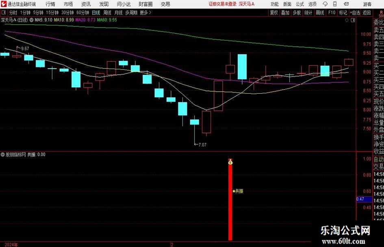
Task: Click the 共振: 0.00 indicator value
Action: click(36, 155)
